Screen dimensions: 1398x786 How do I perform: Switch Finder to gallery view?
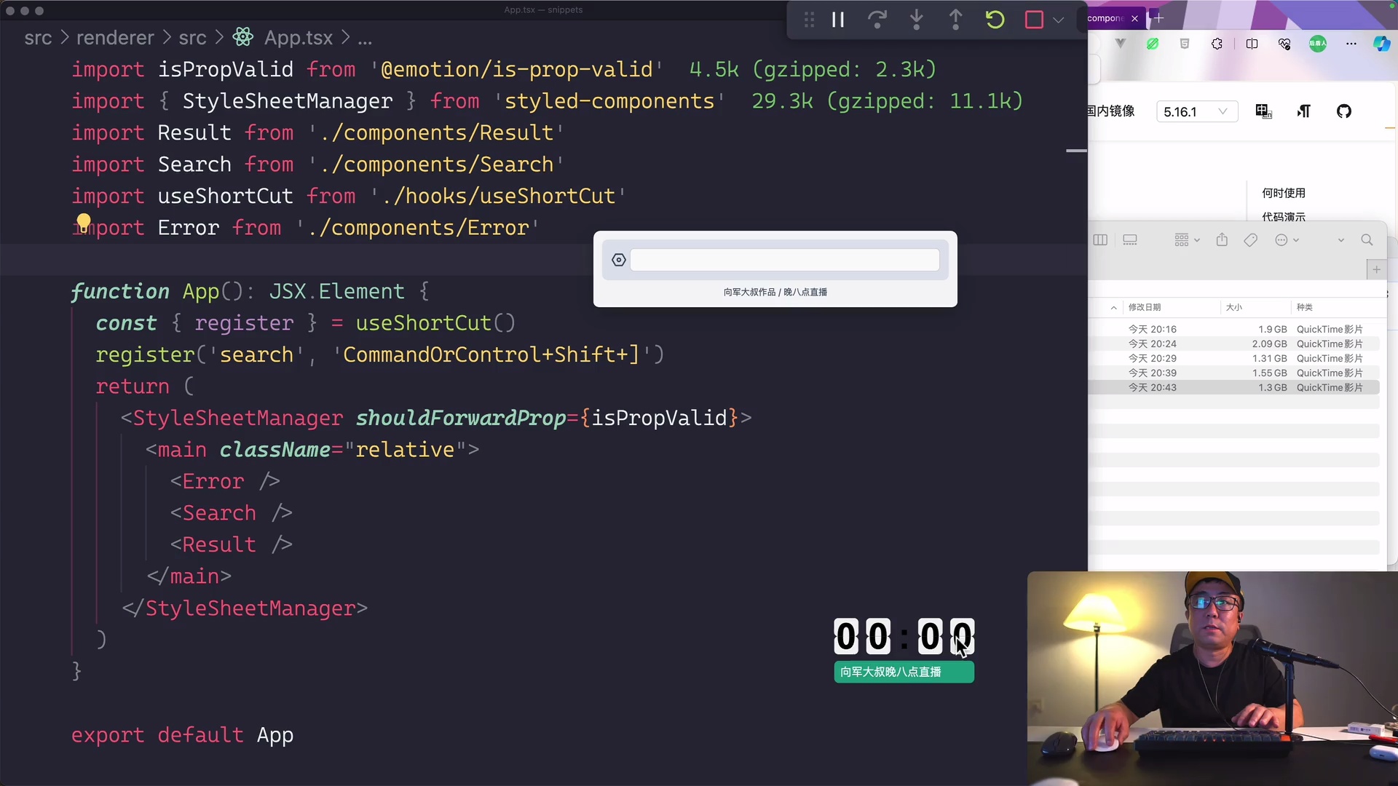point(1130,240)
